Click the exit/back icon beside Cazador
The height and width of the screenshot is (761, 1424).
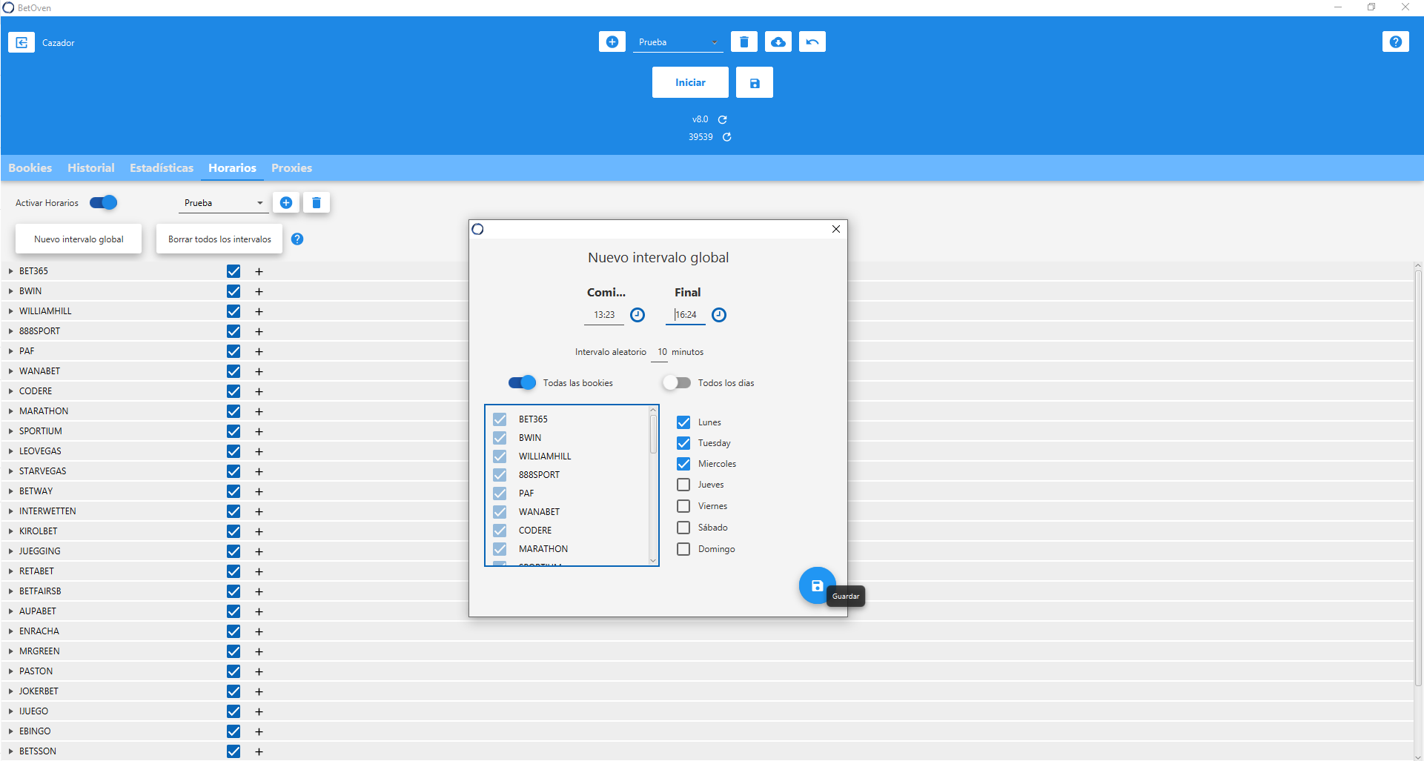tap(21, 42)
